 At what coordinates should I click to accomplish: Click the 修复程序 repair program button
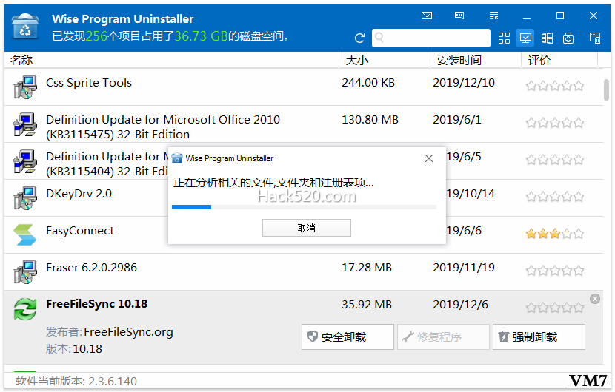[x=443, y=337]
